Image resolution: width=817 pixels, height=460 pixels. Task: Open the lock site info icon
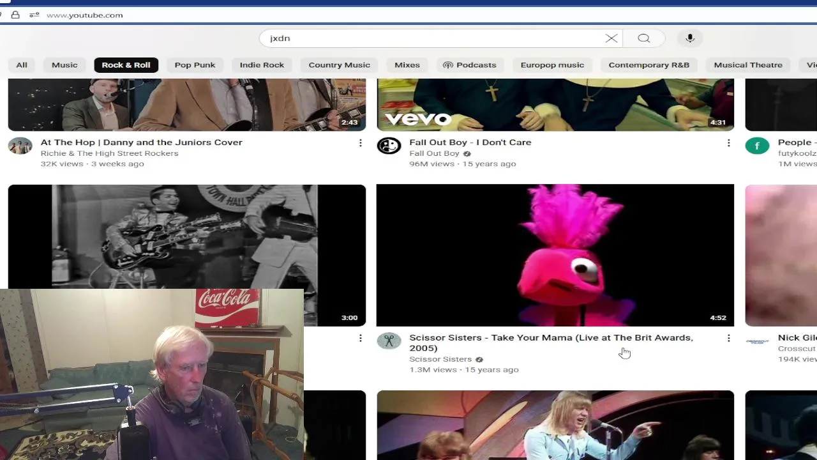[x=15, y=15]
